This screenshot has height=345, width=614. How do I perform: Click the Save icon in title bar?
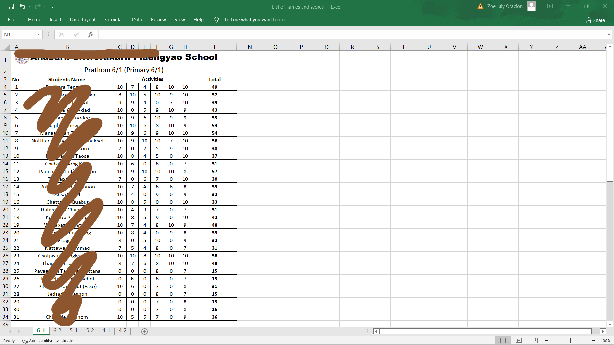point(11,6)
